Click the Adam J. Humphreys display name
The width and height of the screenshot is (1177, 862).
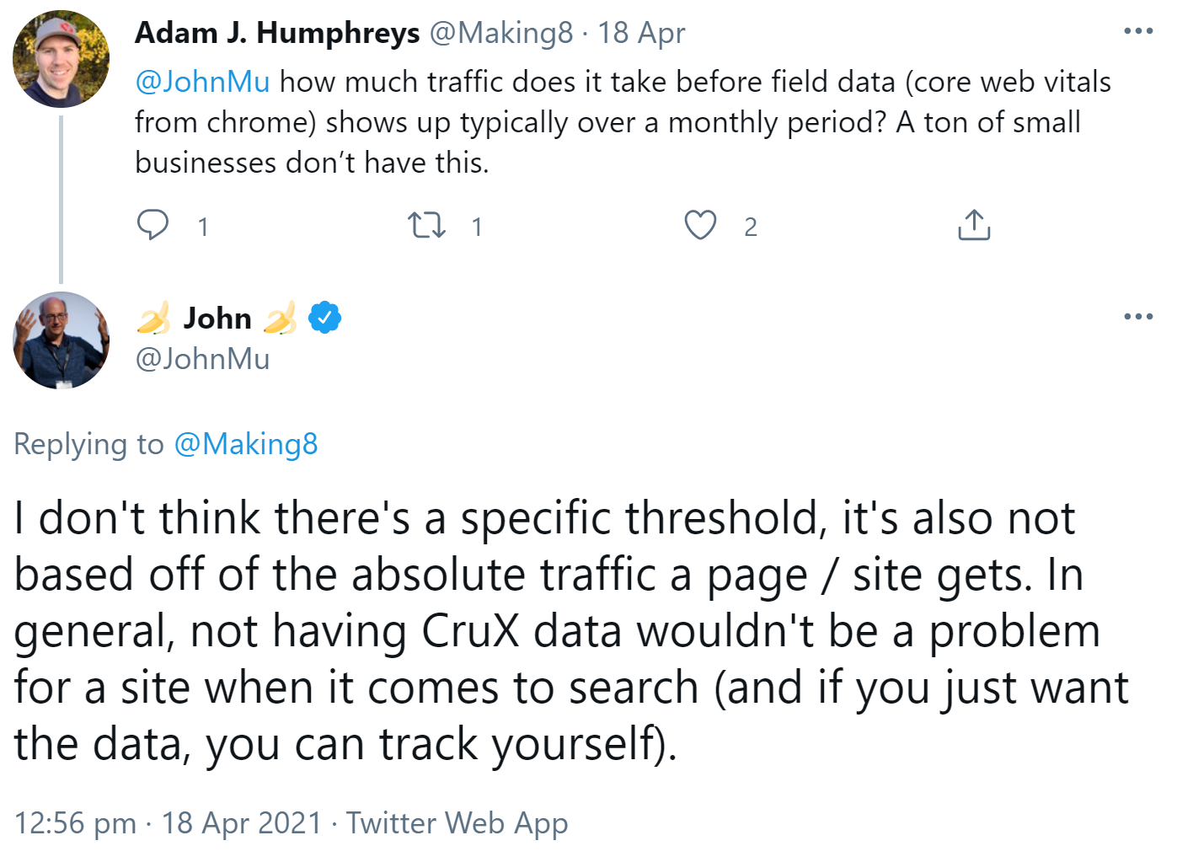click(x=277, y=33)
